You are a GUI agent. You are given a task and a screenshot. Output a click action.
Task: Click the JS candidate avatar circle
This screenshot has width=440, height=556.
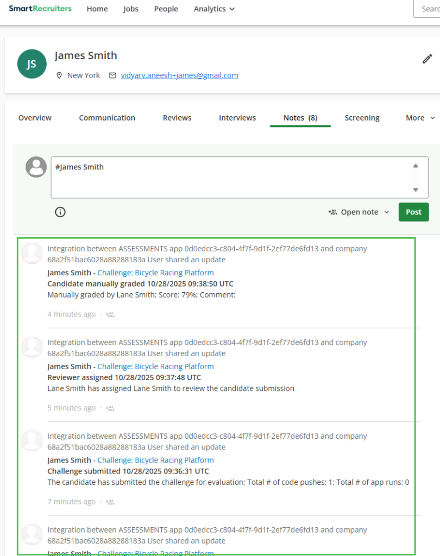point(32,64)
